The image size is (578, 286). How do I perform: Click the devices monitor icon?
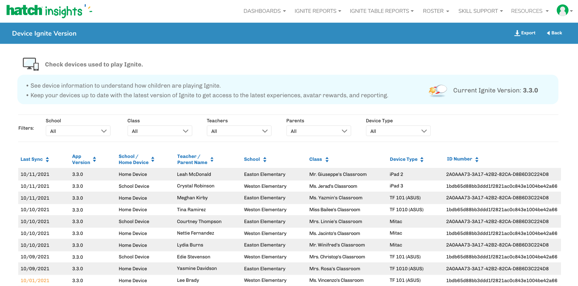pos(31,64)
